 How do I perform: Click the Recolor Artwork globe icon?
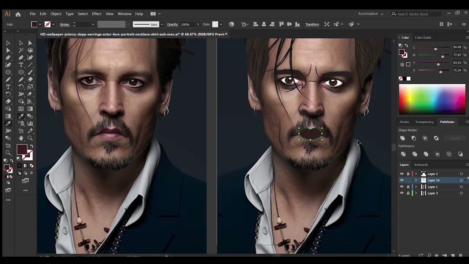[232, 24]
